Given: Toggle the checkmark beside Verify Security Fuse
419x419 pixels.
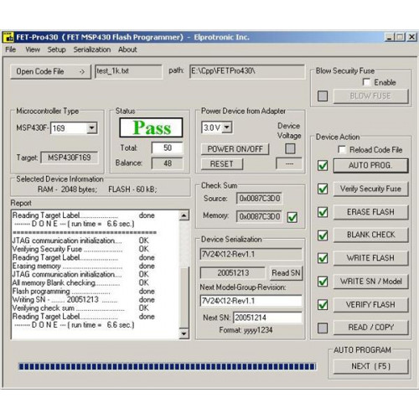Looking at the screenshot, I should 323,189.
